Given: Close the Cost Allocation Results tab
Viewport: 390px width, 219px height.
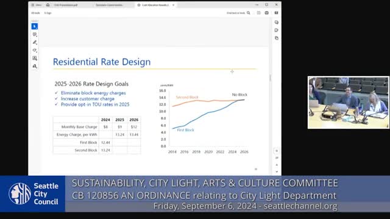Looking at the screenshot, I should click(x=173, y=5).
